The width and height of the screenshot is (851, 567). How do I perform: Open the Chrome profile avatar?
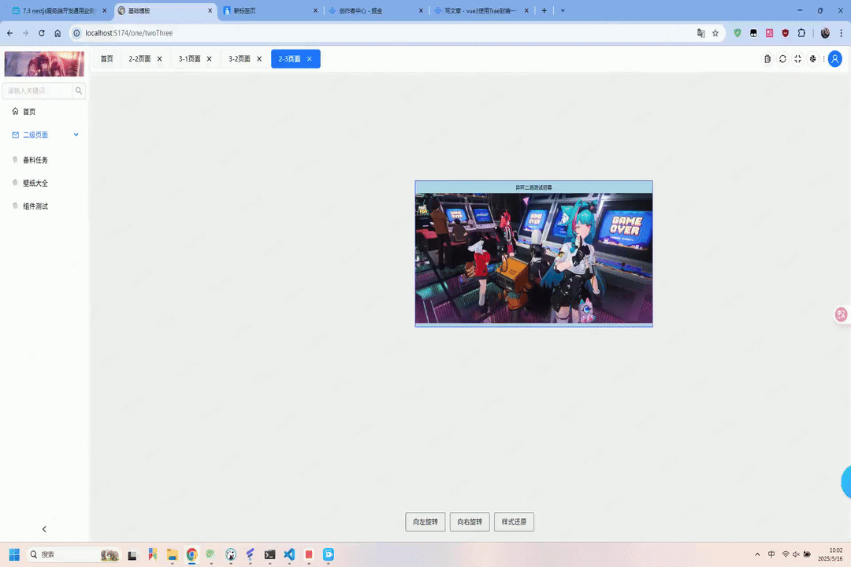[x=825, y=33]
